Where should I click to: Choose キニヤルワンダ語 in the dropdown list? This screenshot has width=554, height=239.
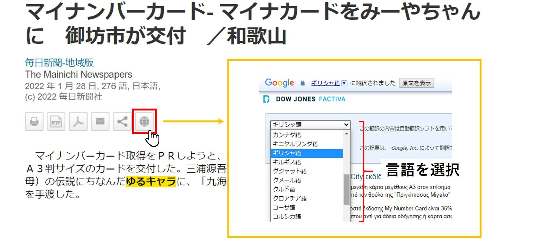coord(295,144)
